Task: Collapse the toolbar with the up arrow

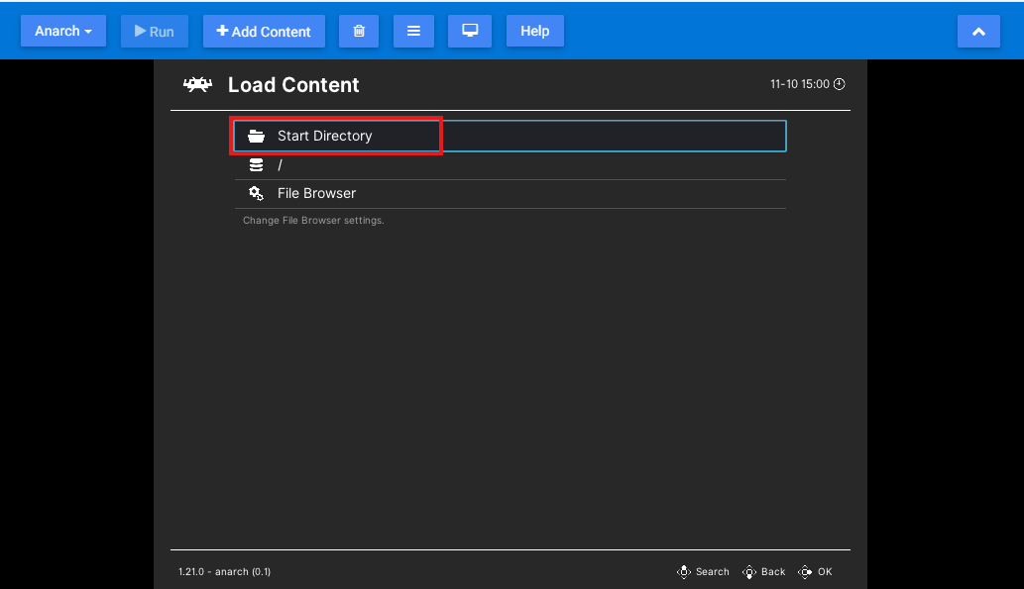Action: [978, 31]
